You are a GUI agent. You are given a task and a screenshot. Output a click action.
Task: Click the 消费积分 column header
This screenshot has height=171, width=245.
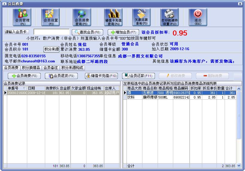pyautogui.click(x=52, y=88)
